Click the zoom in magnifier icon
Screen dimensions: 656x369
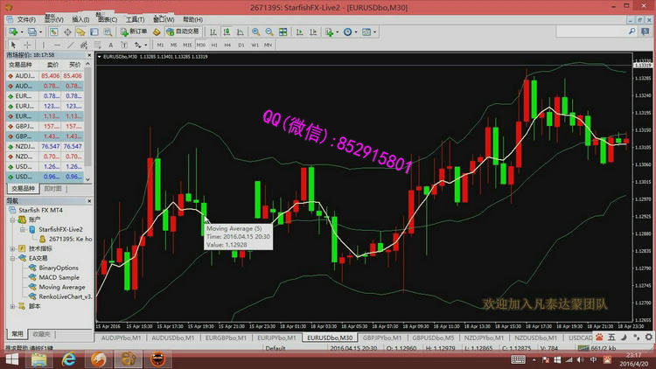(267, 31)
